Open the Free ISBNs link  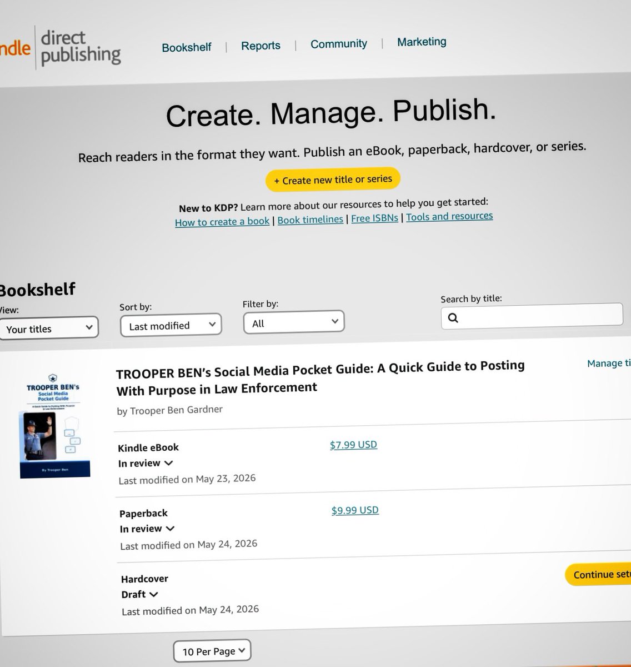pos(374,218)
